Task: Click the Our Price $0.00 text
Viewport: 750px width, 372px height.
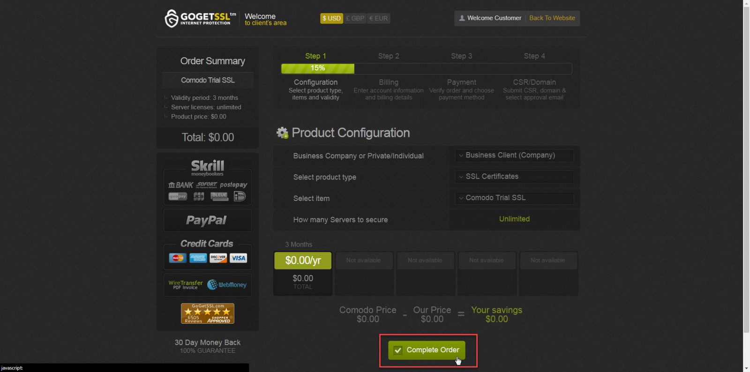Action: (x=432, y=314)
